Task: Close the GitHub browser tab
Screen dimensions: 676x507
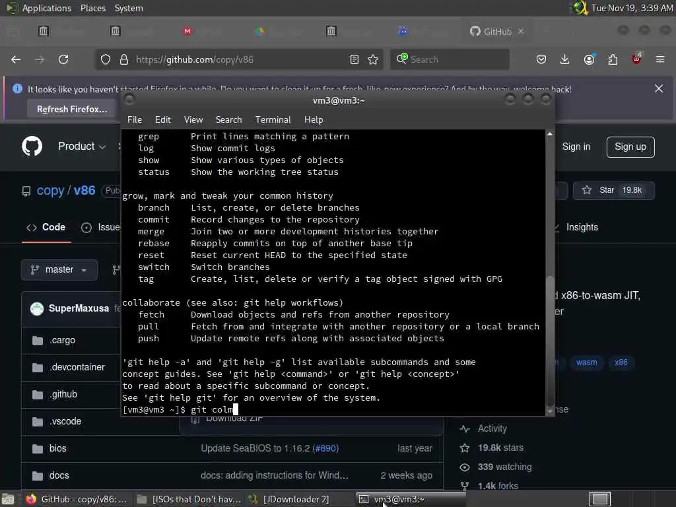Action: 521,32
